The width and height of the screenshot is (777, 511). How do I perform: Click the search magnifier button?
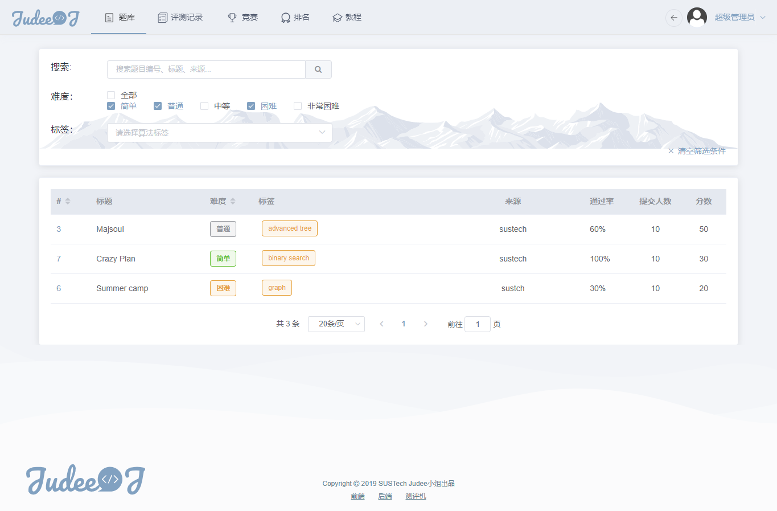pyautogui.click(x=318, y=69)
